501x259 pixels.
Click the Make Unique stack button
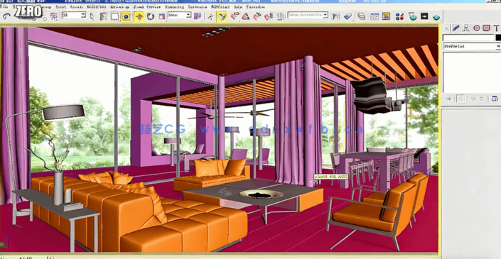pos(473,99)
